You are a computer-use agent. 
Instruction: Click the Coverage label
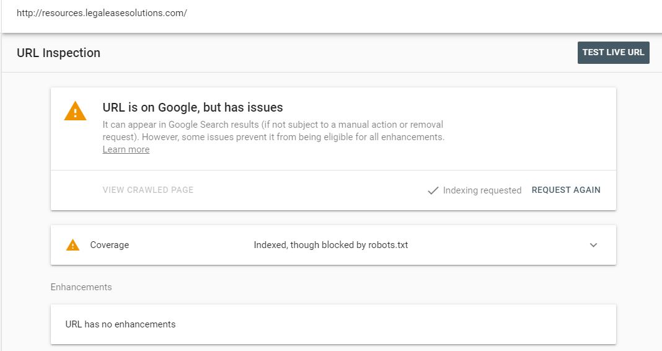[109, 245]
